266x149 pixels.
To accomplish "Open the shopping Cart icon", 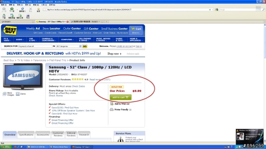I will click(x=136, y=30).
